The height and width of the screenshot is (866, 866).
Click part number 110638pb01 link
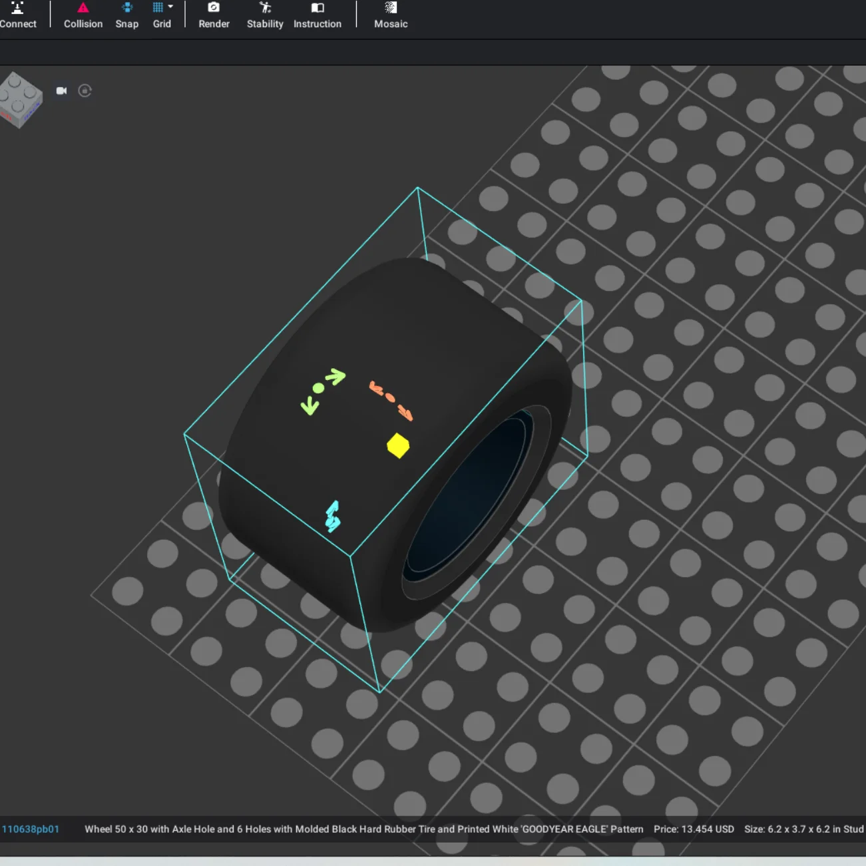pos(31,829)
